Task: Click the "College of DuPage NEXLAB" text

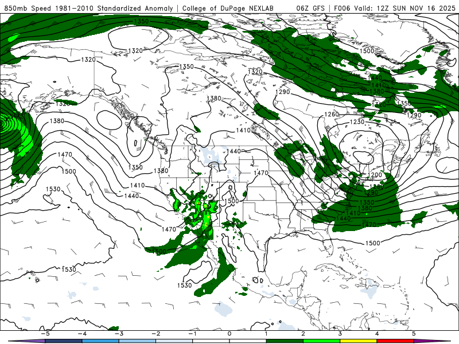Action: [x=228, y=8]
